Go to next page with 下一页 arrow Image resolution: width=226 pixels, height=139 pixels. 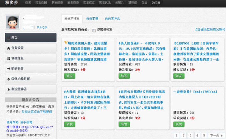click(x=216, y=136)
